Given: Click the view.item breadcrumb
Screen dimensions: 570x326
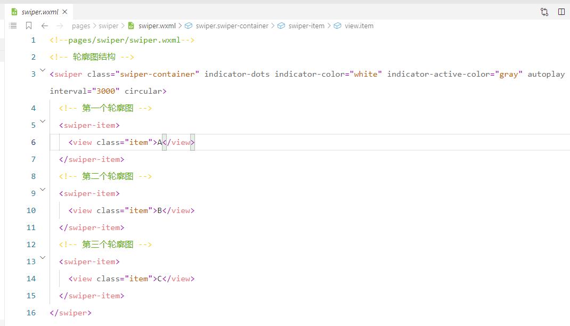Looking at the screenshot, I should click(x=359, y=26).
